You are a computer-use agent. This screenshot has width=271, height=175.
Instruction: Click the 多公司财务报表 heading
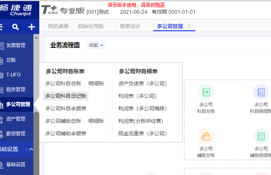coord(138,71)
